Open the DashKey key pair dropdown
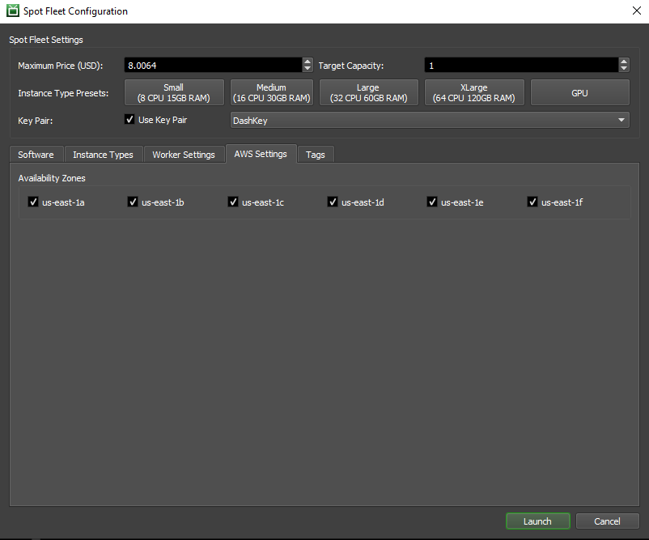The width and height of the screenshot is (649, 540). point(429,121)
